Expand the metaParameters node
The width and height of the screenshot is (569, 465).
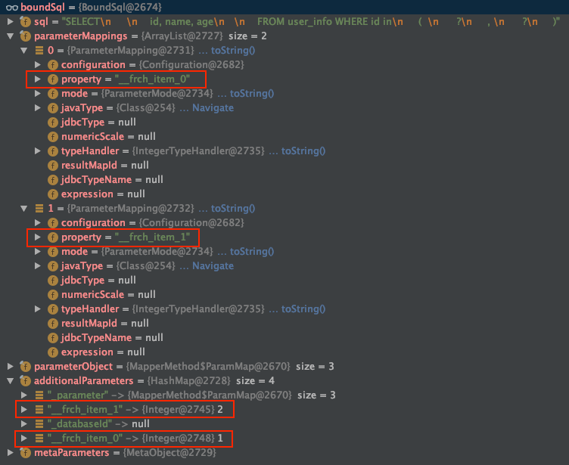coord(10,453)
